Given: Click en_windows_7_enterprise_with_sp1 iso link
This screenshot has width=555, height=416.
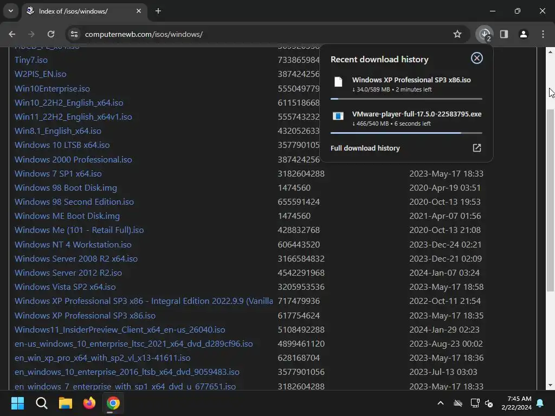Looking at the screenshot, I should coord(125,386).
